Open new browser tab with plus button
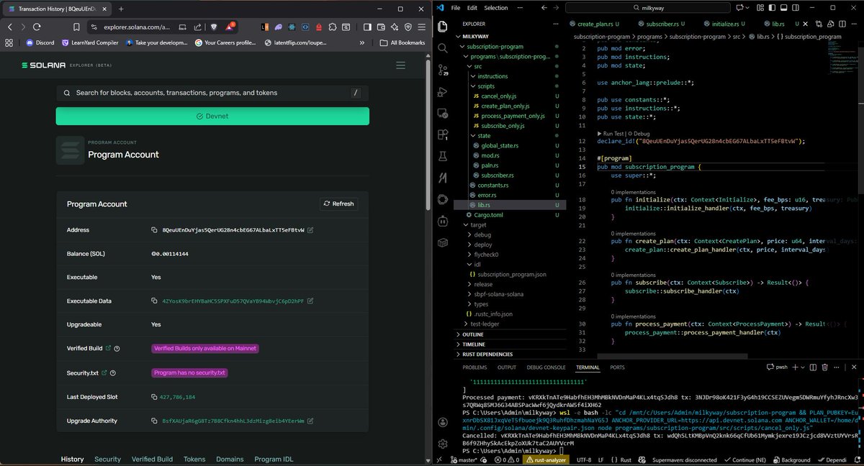The image size is (864, 466). (x=120, y=9)
